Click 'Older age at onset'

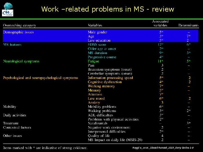(x=102, y=49)
